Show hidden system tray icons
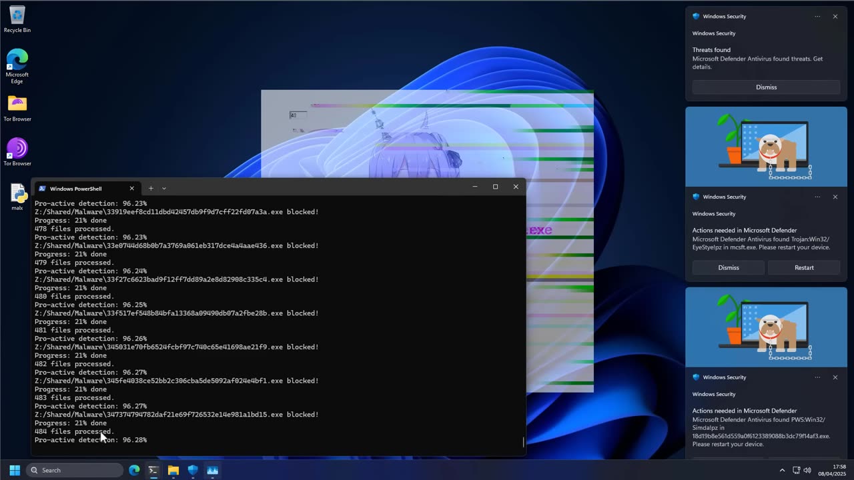Image resolution: width=854 pixels, height=480 pixels. [782, 470]
